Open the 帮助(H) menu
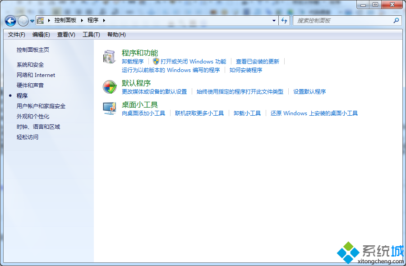Screen dimensions: 406x266 116,35
